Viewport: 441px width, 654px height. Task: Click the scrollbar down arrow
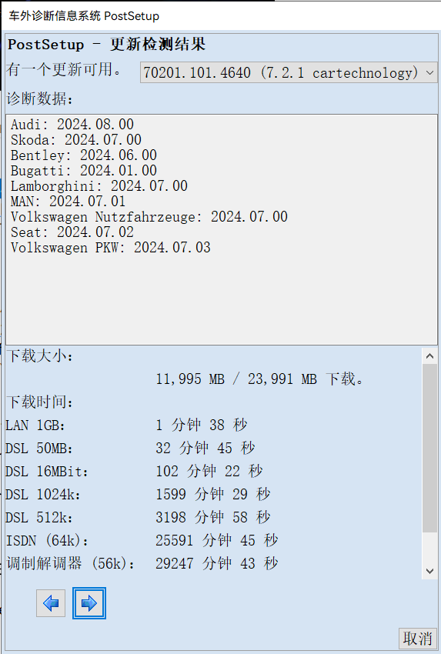point(429,571)
